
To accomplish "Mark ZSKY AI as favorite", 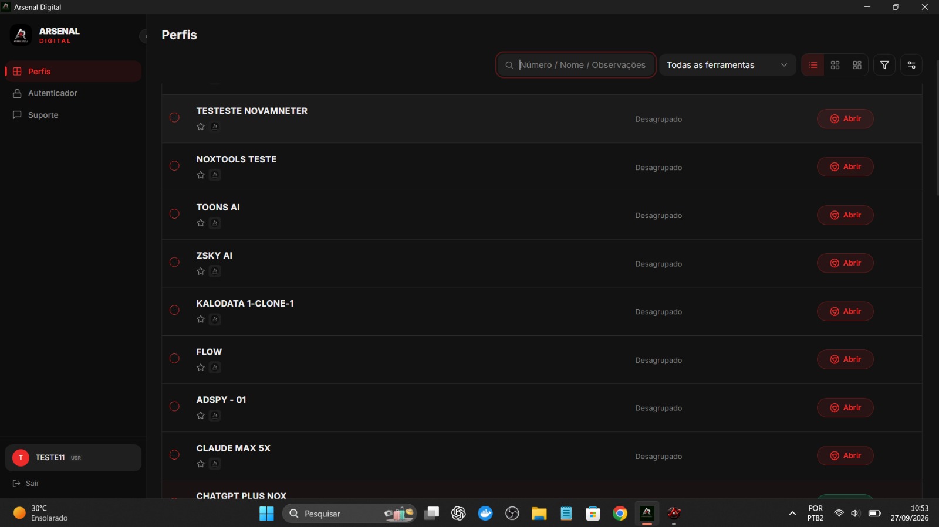I will coord(201,271).
